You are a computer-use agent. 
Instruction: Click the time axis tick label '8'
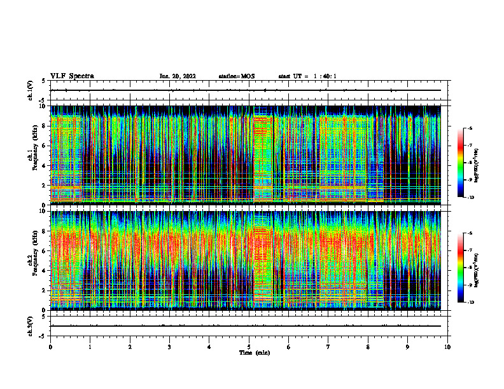(368, 347)
